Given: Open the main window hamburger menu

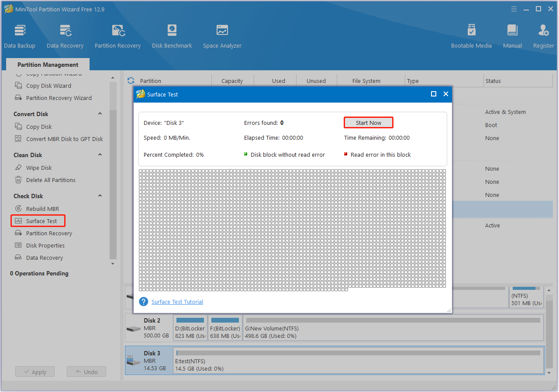Looking at the screenshot, I should pos(515,9).
